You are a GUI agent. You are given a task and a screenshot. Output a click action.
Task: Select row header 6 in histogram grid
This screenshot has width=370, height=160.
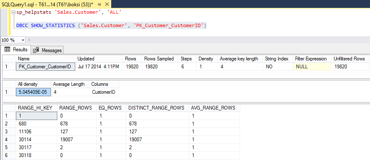(x=8, y=155)
